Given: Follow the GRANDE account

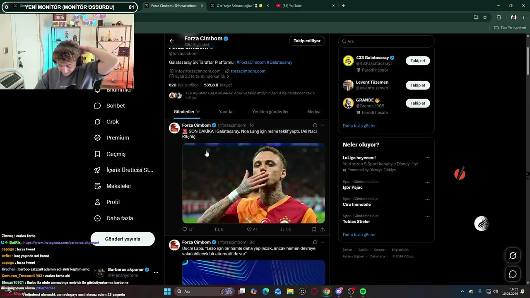Looking at the screenshot, I should [x=418, y=103].
